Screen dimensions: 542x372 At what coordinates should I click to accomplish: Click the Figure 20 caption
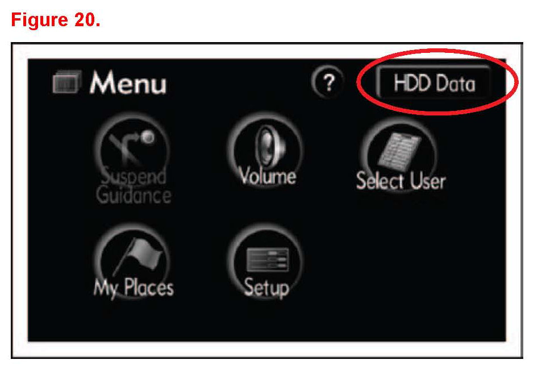point(56,20)
